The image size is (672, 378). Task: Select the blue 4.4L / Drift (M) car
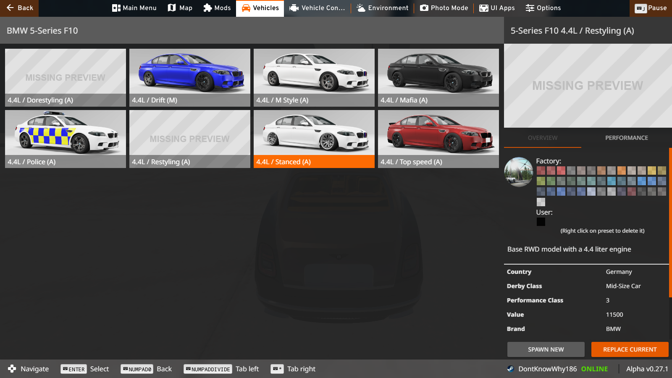[190, 78]
